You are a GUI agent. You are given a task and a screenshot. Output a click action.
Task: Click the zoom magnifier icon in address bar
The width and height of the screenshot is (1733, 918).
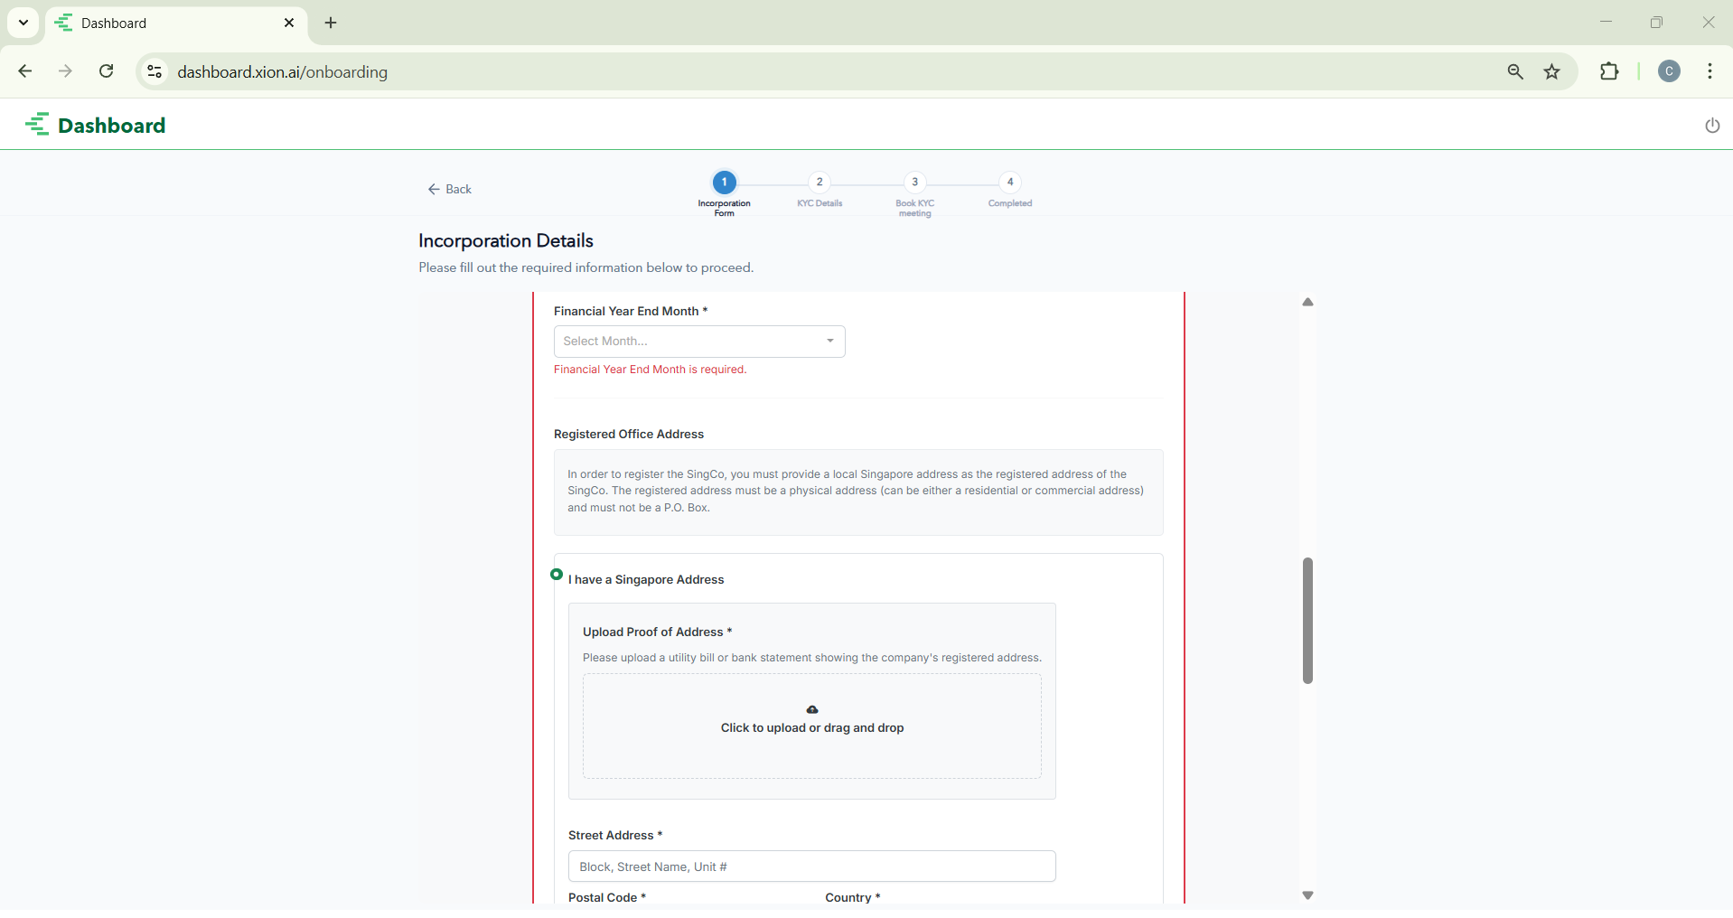coord(1515,72)
